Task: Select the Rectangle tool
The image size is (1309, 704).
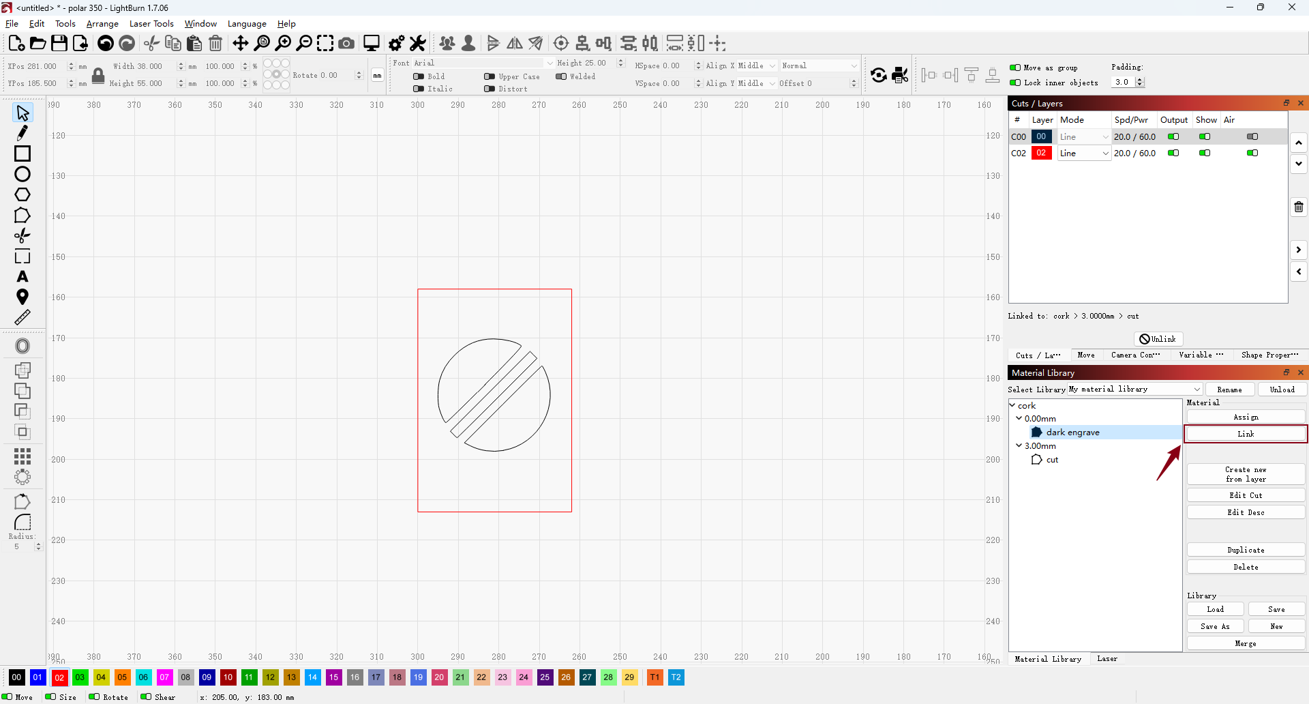Action: [22, 153]
